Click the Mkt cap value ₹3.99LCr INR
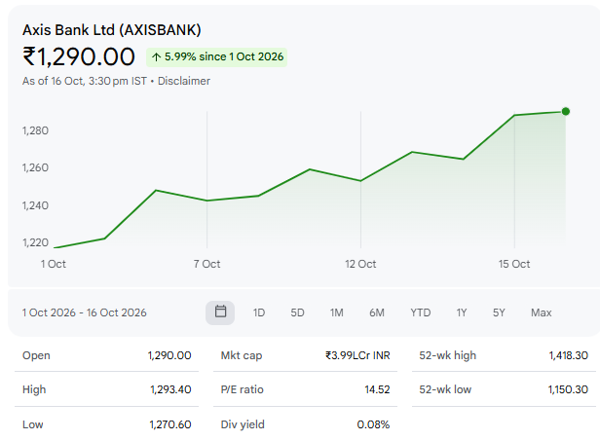600x440 pixels. [x=357, y=355]
